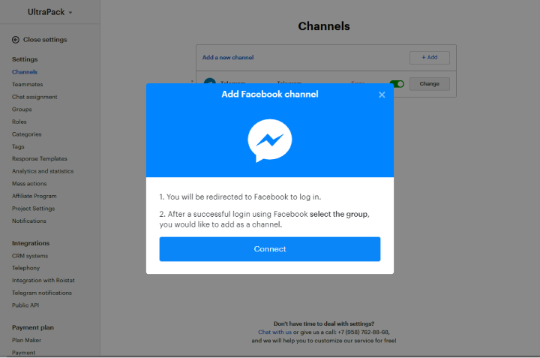Click the Add Facebook channel title
The height and width of the screenshot is (358, 540).
pyautogui.click(x=270, y=94)
